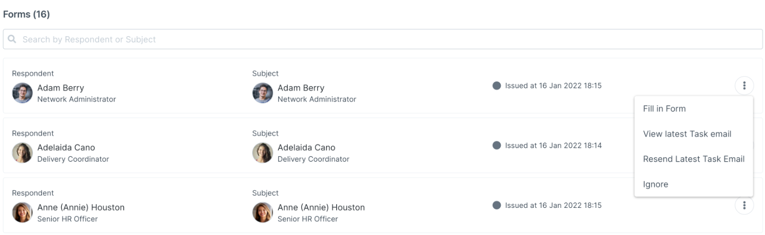Click the Adelaida Cano subject name
765x235 pixels.
[x=306, y=147]
